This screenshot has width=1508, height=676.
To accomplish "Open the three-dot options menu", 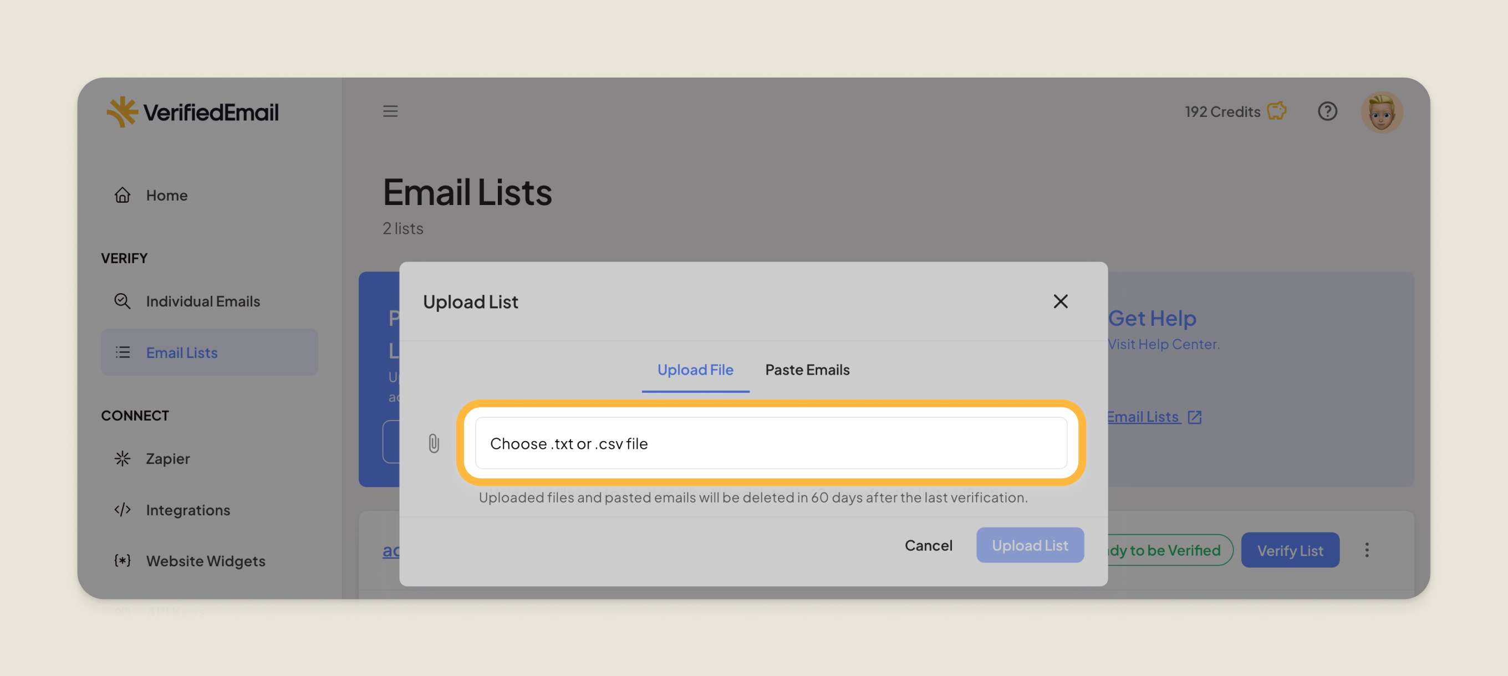I will click(1367, 550).
